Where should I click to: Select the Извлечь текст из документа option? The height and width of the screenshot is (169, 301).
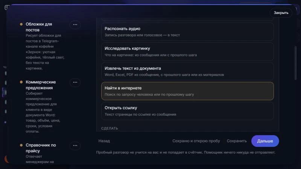click(187, 71)
